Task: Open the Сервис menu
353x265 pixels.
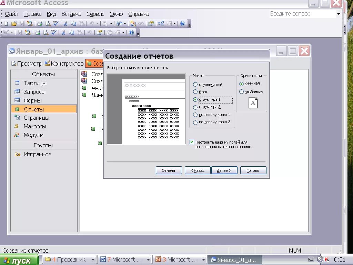Action: 95,14
